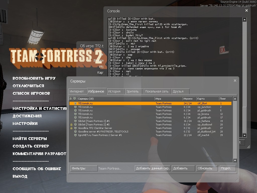Click the Фильтры button

tap(84, 168)
